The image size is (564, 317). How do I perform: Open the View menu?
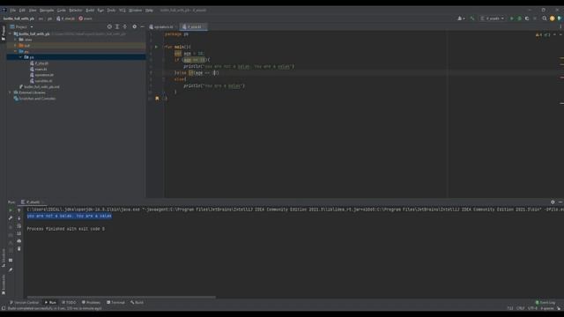[x=33, y=11]
